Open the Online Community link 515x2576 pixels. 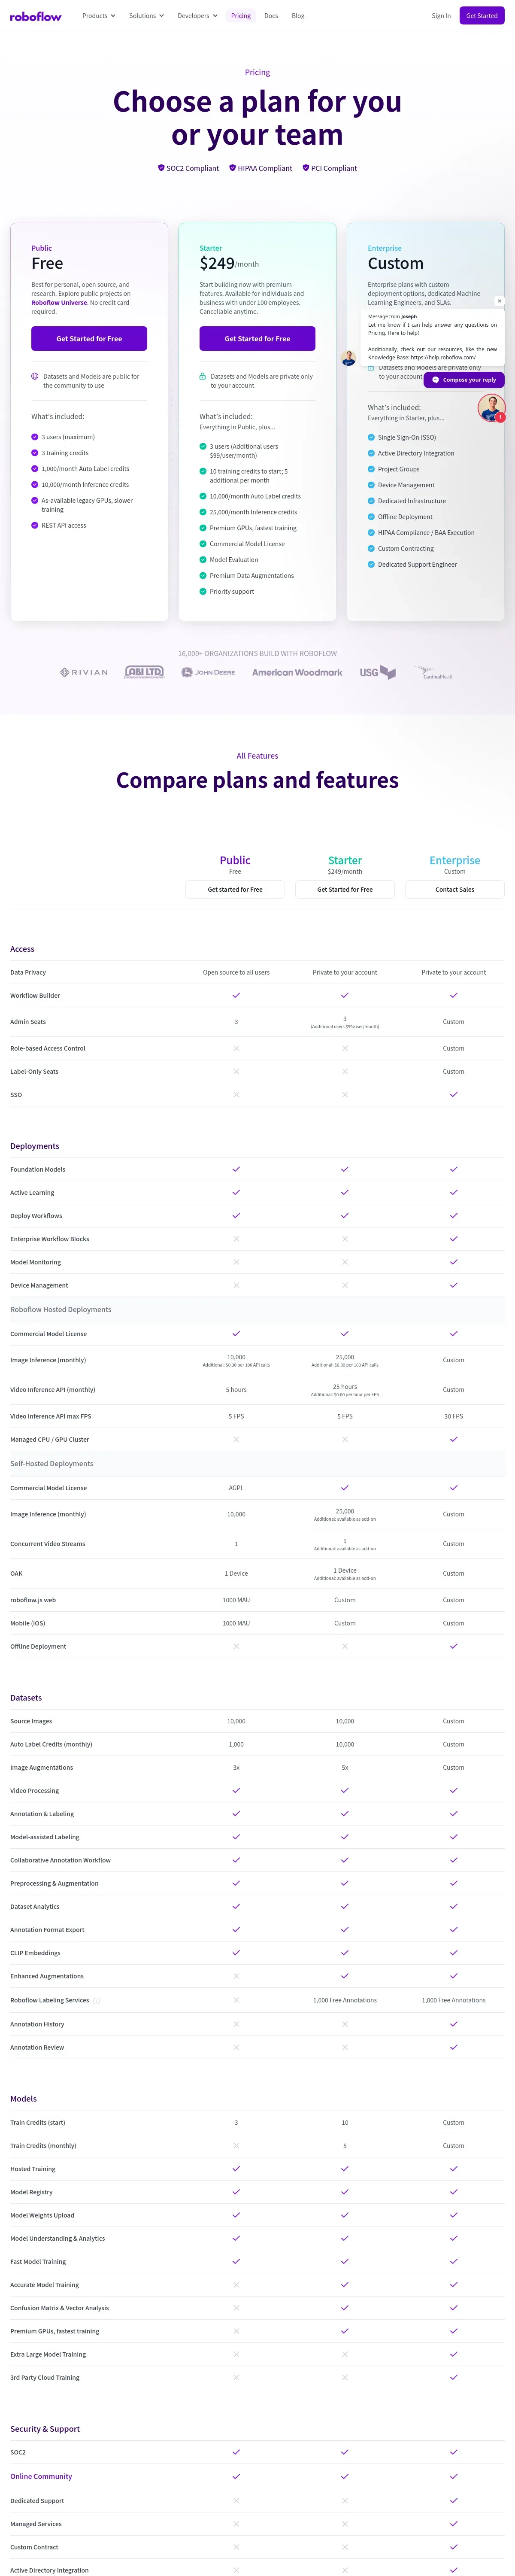41,2477
